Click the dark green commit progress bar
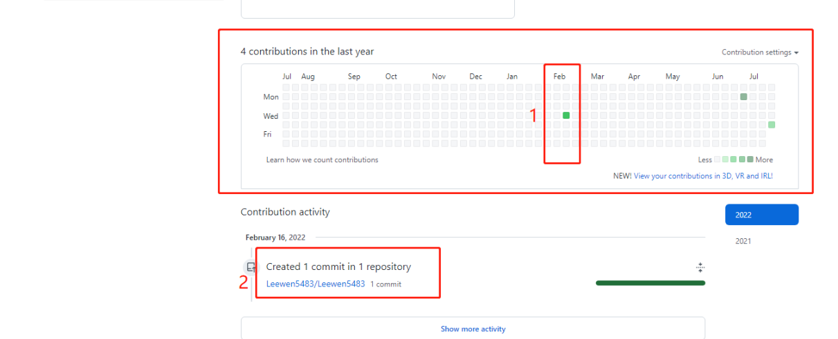Image resolution: width=838 pixels, height=339 pixels. (x=650, y=282)
